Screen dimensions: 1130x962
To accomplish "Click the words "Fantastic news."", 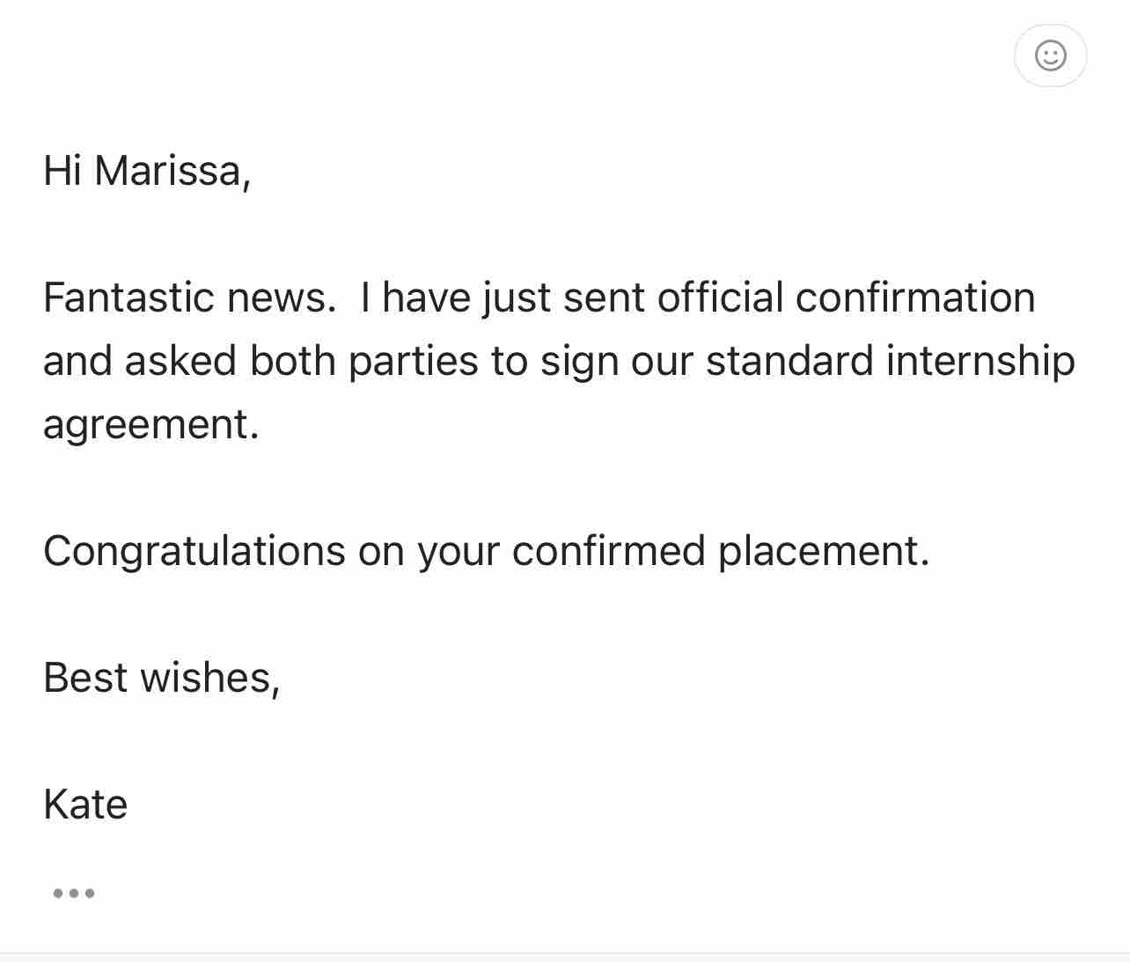I will [x=189, y=297].
